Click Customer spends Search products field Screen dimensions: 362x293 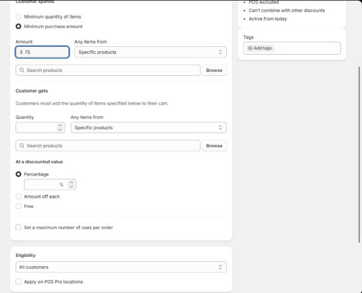point(108,70)
